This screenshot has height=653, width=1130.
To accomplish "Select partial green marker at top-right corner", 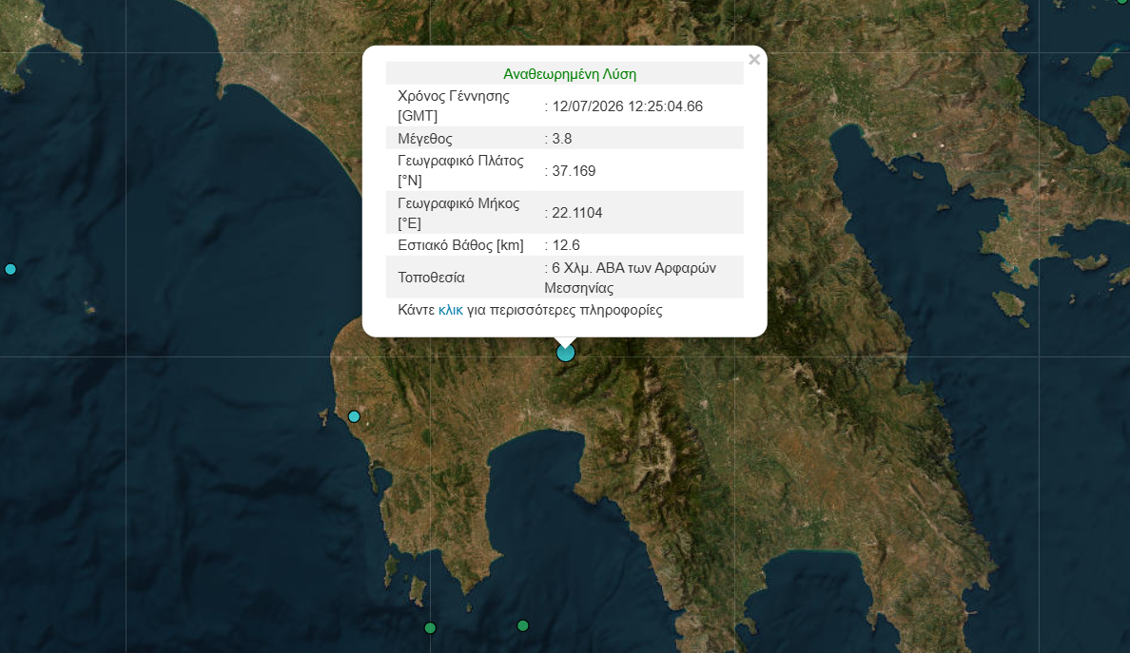I will pyautogui.click(x=1122, y=2).
